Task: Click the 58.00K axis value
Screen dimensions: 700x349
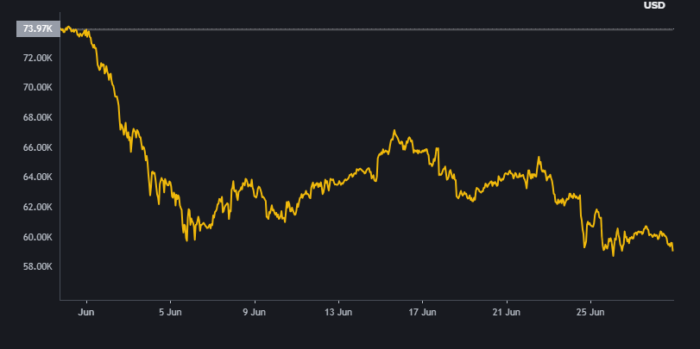Action: pyautogui.click(x=38, y=267)
